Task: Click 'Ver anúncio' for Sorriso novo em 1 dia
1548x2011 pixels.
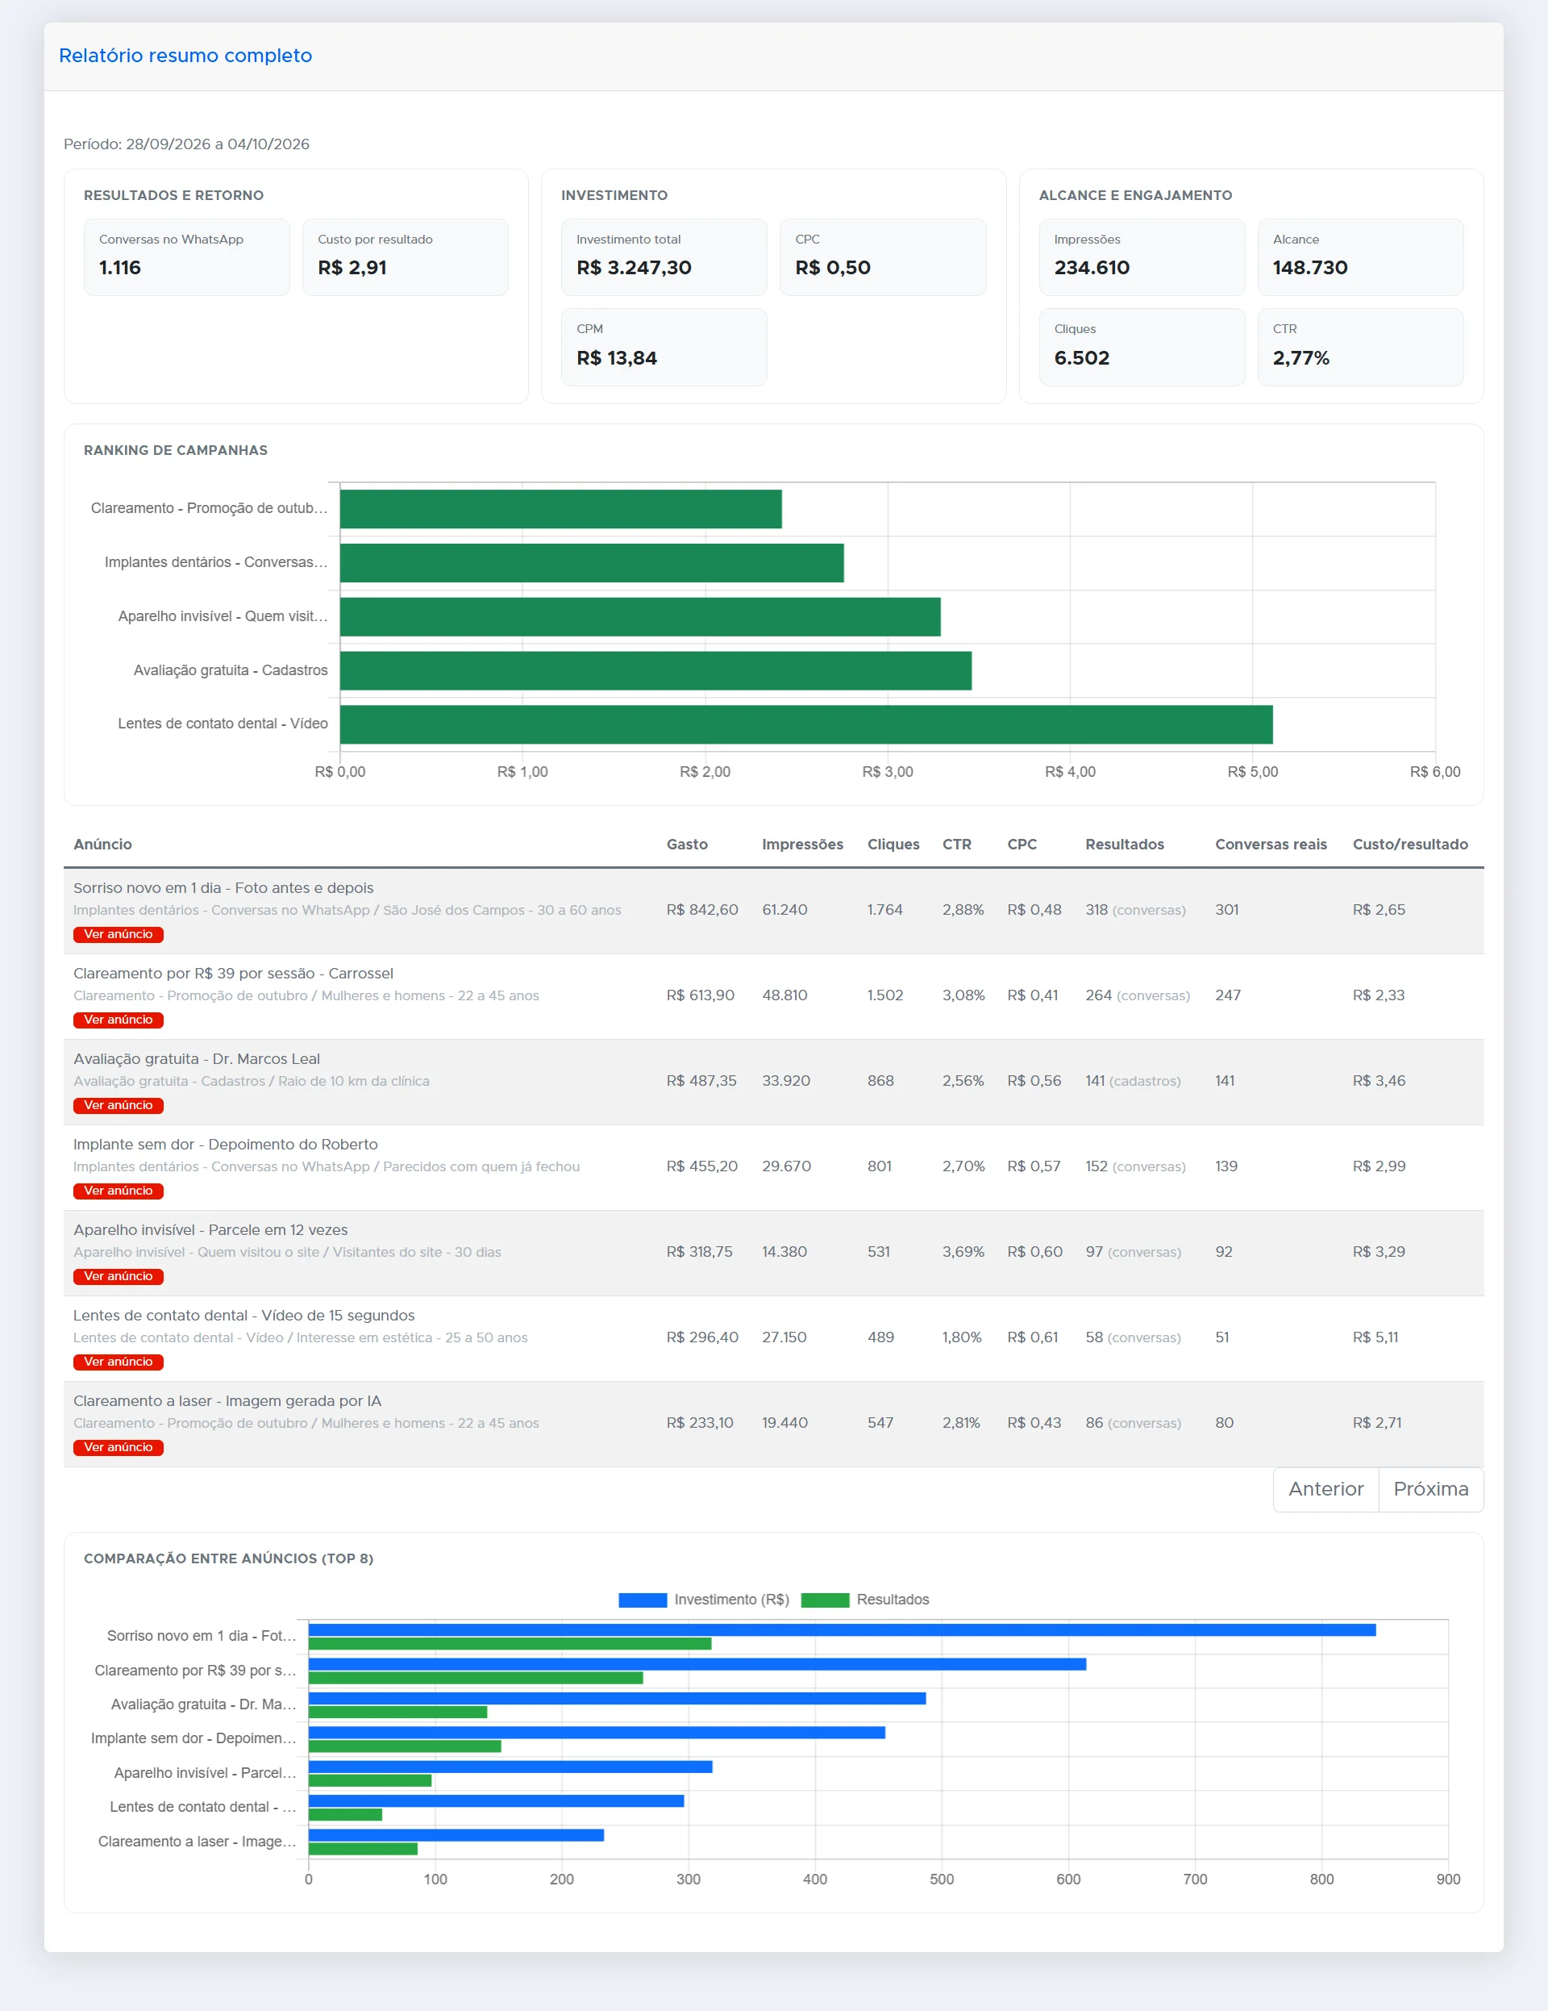Action: click(x=119, y=935)
